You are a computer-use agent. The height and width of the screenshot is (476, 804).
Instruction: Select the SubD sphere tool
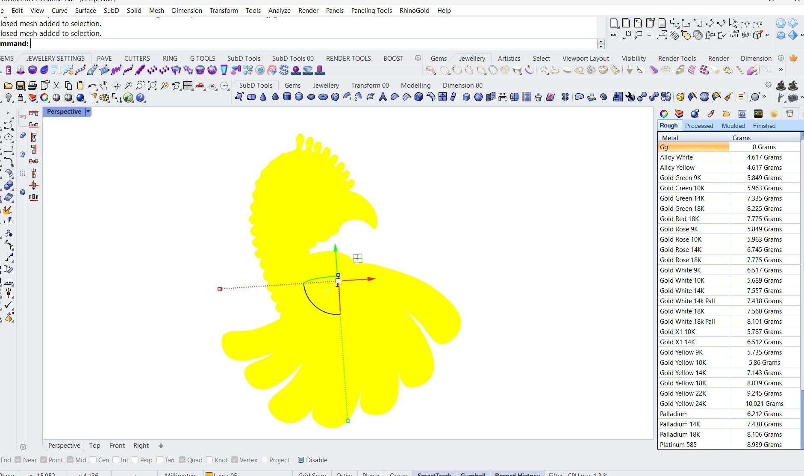[x=299, y=97]
